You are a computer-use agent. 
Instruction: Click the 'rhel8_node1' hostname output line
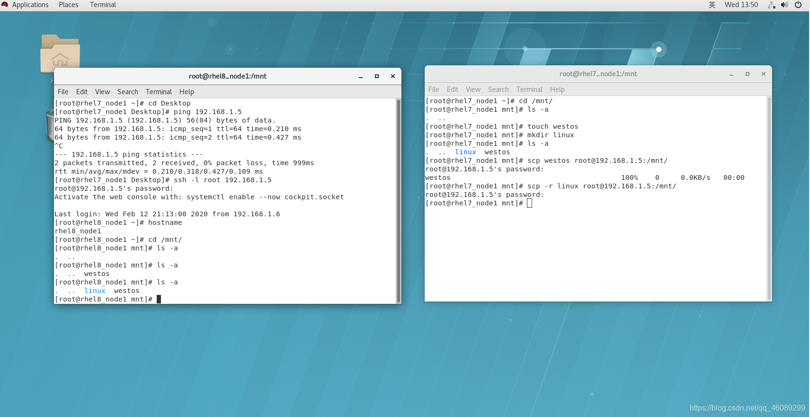click(x=78, y=231)
